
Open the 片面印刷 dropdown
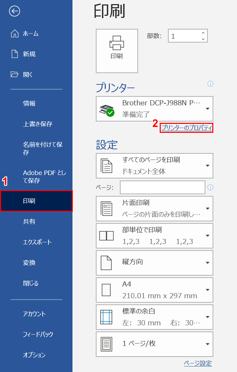[x=155, y=209]
